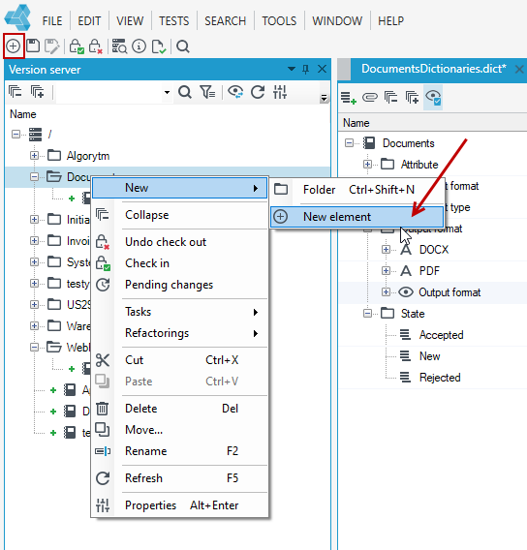Select Properties in the context menu
Viewport: 527px width, 550px height.
point(179,505)
